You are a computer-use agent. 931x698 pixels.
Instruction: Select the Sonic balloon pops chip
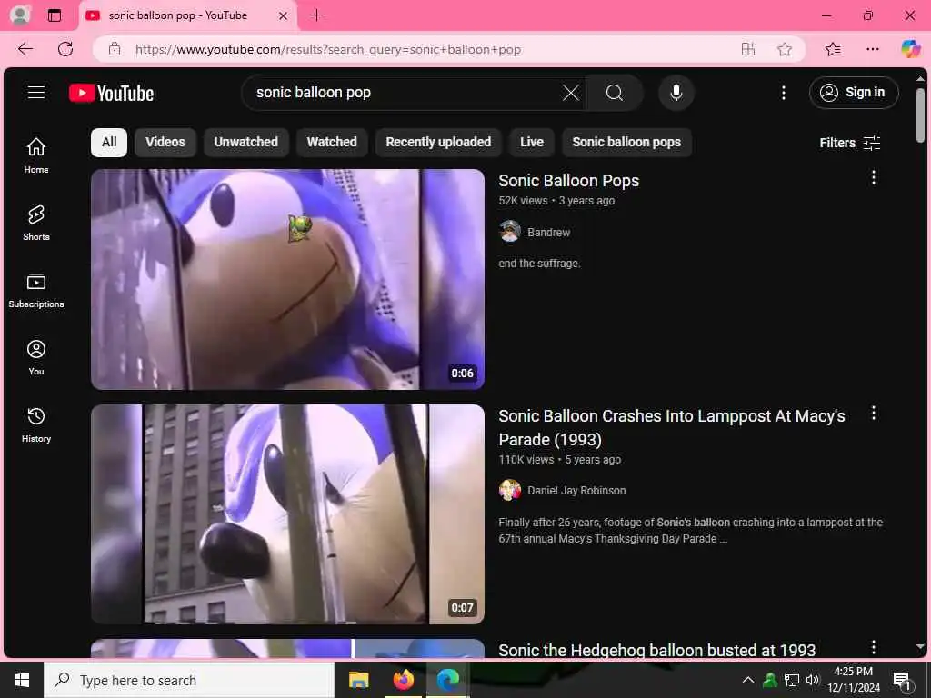[x=626, y=143]
